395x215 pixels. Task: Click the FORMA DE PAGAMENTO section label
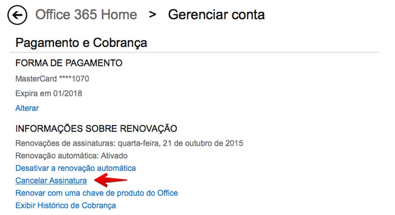69,63
